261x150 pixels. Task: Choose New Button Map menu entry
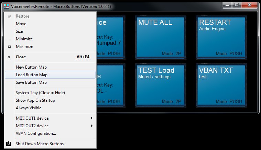(31, 67)
